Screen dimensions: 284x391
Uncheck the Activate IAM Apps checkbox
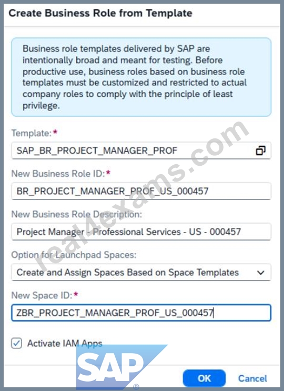click(x=16, y=343)
